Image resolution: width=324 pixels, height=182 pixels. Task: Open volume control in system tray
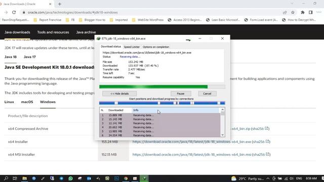292,178
